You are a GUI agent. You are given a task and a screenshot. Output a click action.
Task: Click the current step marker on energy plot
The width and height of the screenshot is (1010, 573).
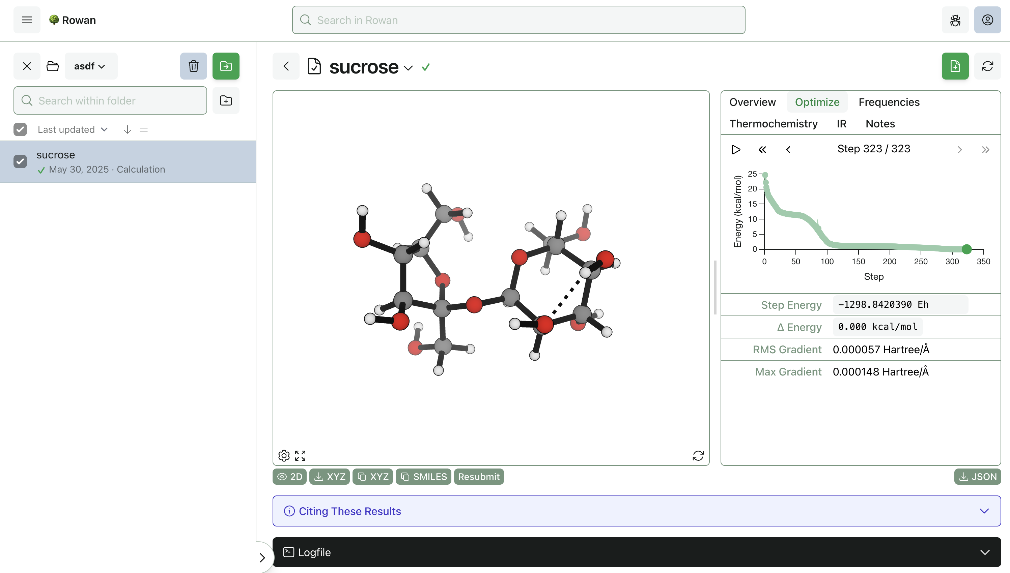966,249
